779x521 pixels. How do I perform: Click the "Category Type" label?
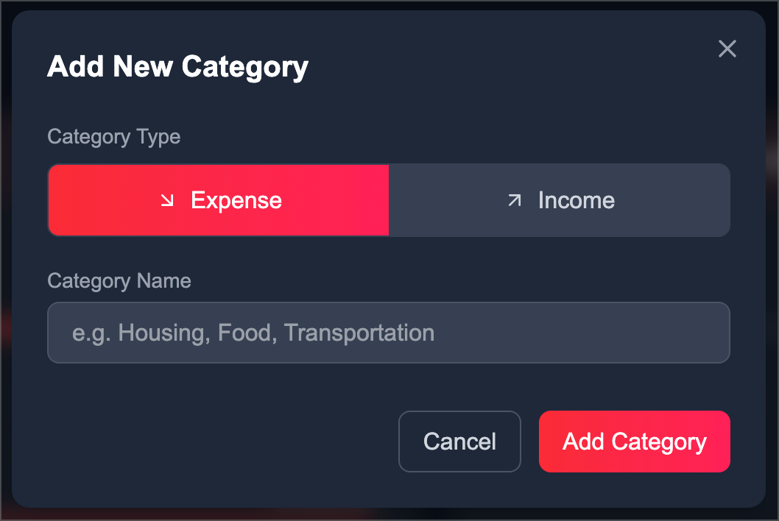pos(113,137)
